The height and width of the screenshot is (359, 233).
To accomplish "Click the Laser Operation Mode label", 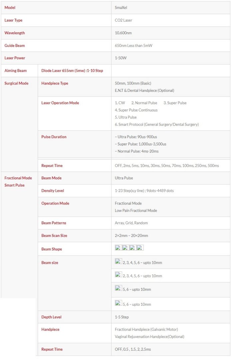I will (x=60, y=103).
